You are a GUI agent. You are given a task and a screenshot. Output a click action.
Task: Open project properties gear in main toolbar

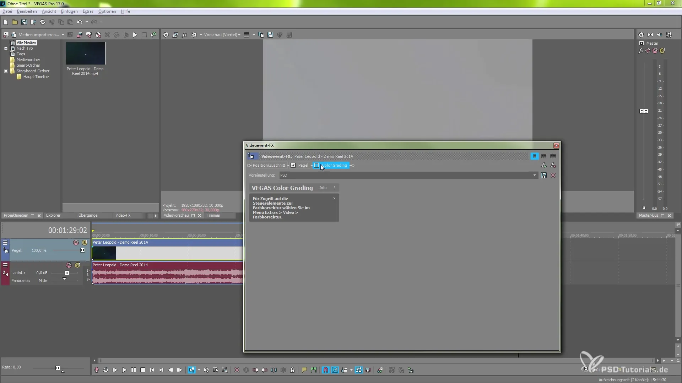[43, 22]
